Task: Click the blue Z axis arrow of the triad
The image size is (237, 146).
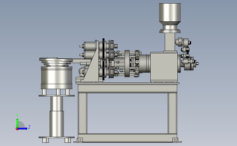Action: pos(23,128)
